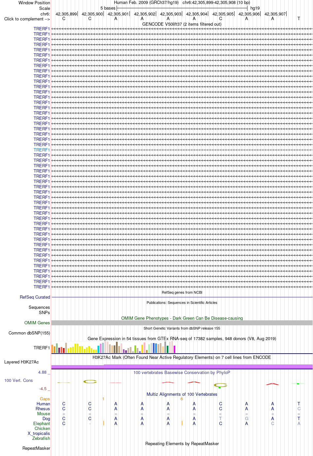Open the H3K27Ac Mark track title

click(x=182, y=357)
